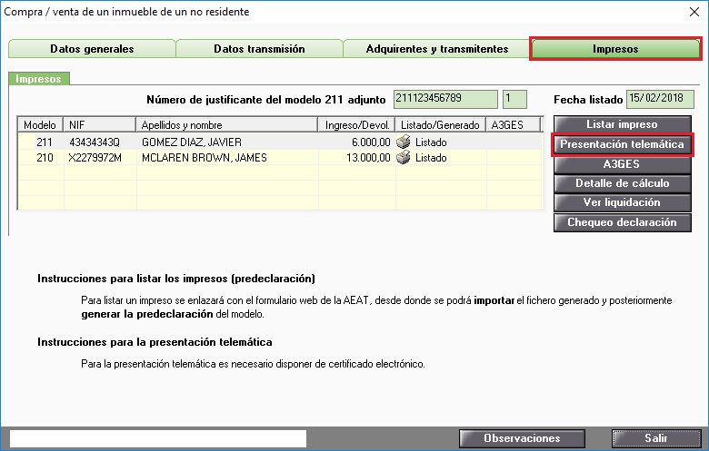Image resolution: width=709 pixels, height=451 pixels.
Task: Sort by Apellidos y nombre header
Action: (227, 124)
